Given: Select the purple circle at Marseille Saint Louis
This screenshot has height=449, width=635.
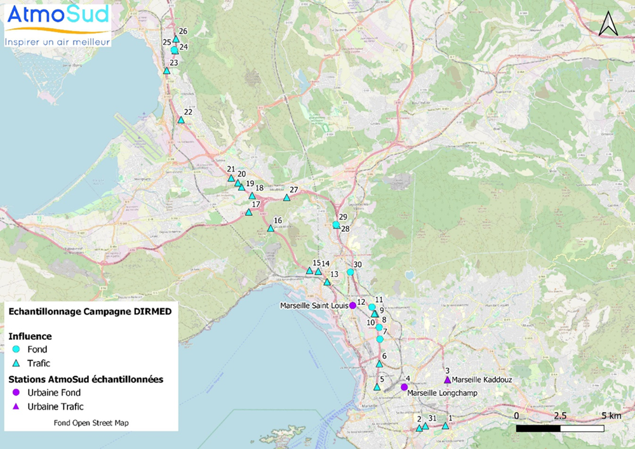Looking at the screenshot, I should (x=352, y=305).
